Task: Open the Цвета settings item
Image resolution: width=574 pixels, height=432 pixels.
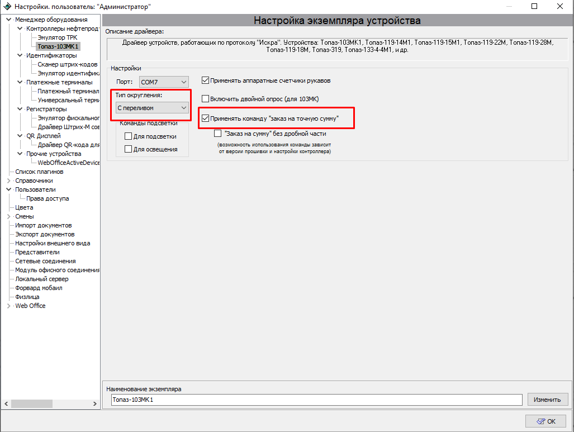Action: click(24, 207)
